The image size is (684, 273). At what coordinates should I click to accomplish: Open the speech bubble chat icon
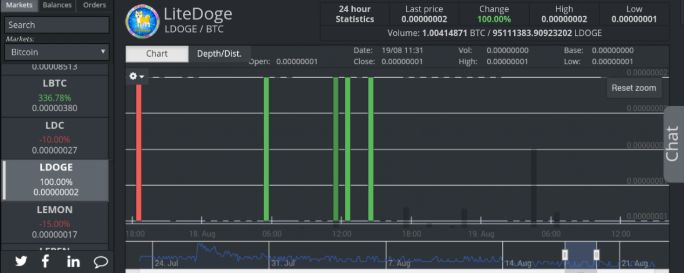point(101,261)
